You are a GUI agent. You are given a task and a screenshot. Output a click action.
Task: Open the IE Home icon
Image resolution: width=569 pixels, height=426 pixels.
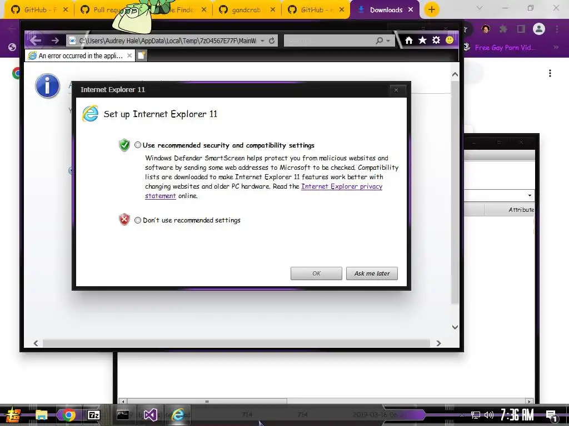(408, 40)
